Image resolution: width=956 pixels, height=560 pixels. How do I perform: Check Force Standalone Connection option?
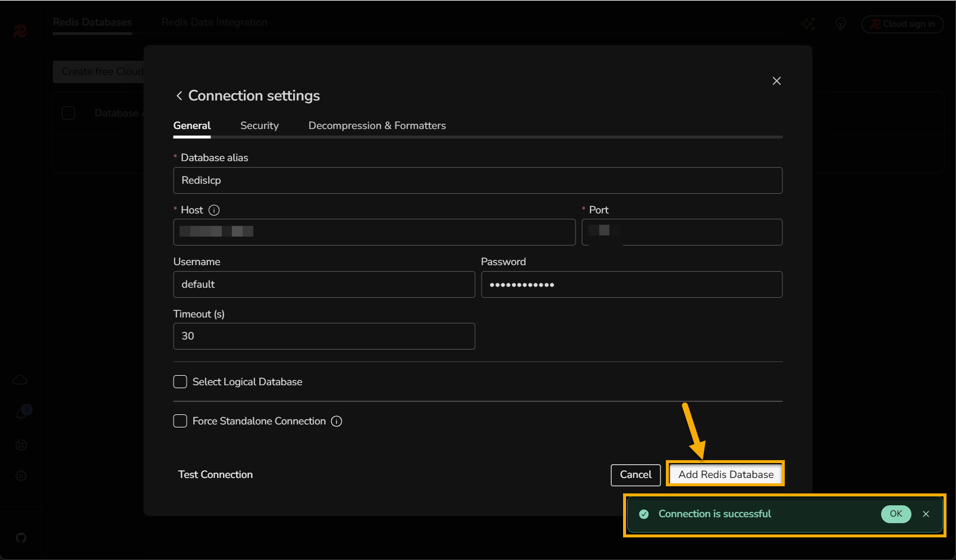click(x=180, y=421)
